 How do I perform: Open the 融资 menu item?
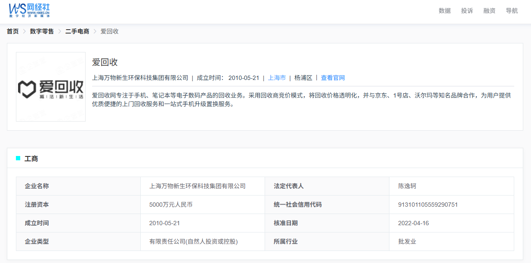pos(489,11)
